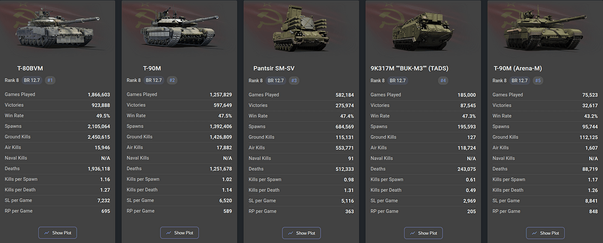Select the #5 badge on T-90M (Arena-M)
This screenshot has height=243, width=603.
[538, 81]
